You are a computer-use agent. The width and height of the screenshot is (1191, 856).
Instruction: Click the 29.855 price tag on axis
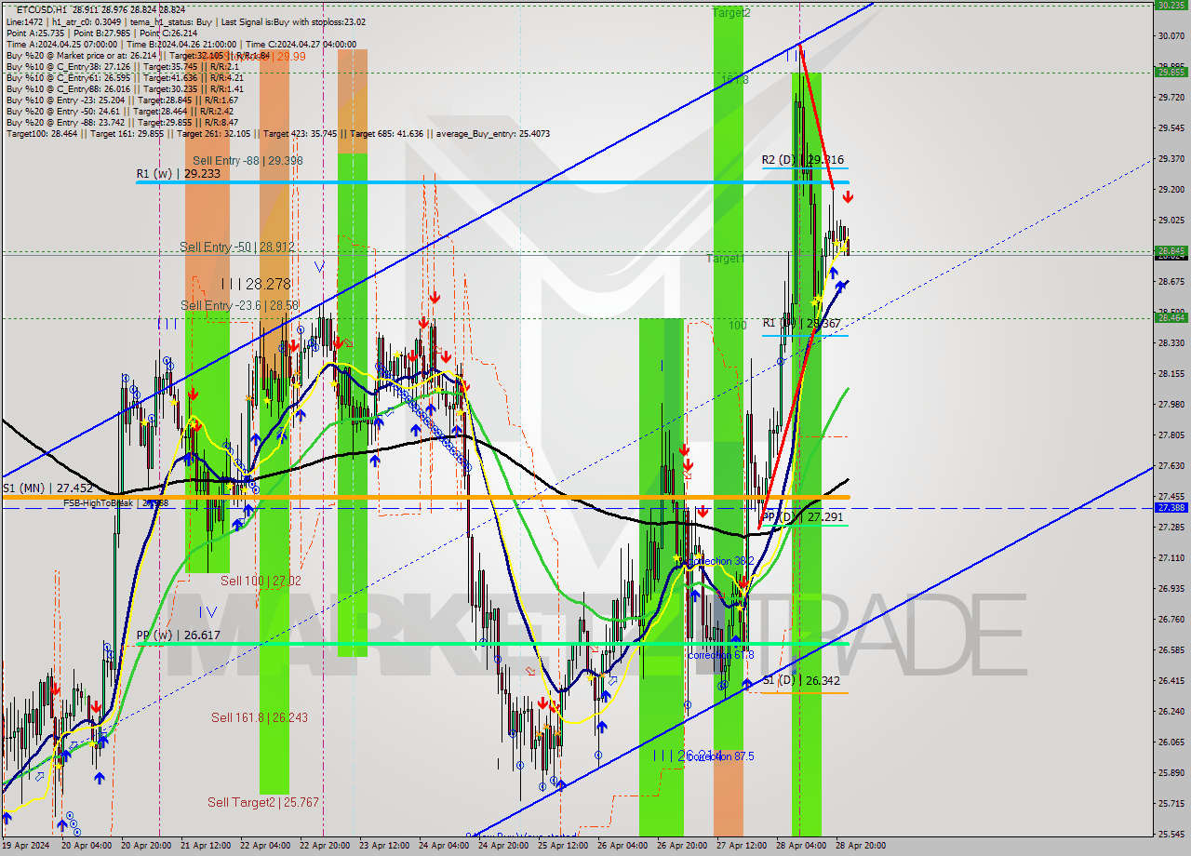click(1170, 72)
